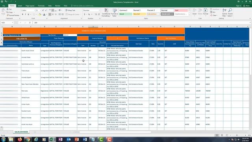Viewport: 252px width, 142px height.
Task: Open the Format cells menu in Cells group
Action: coord(206,12)
